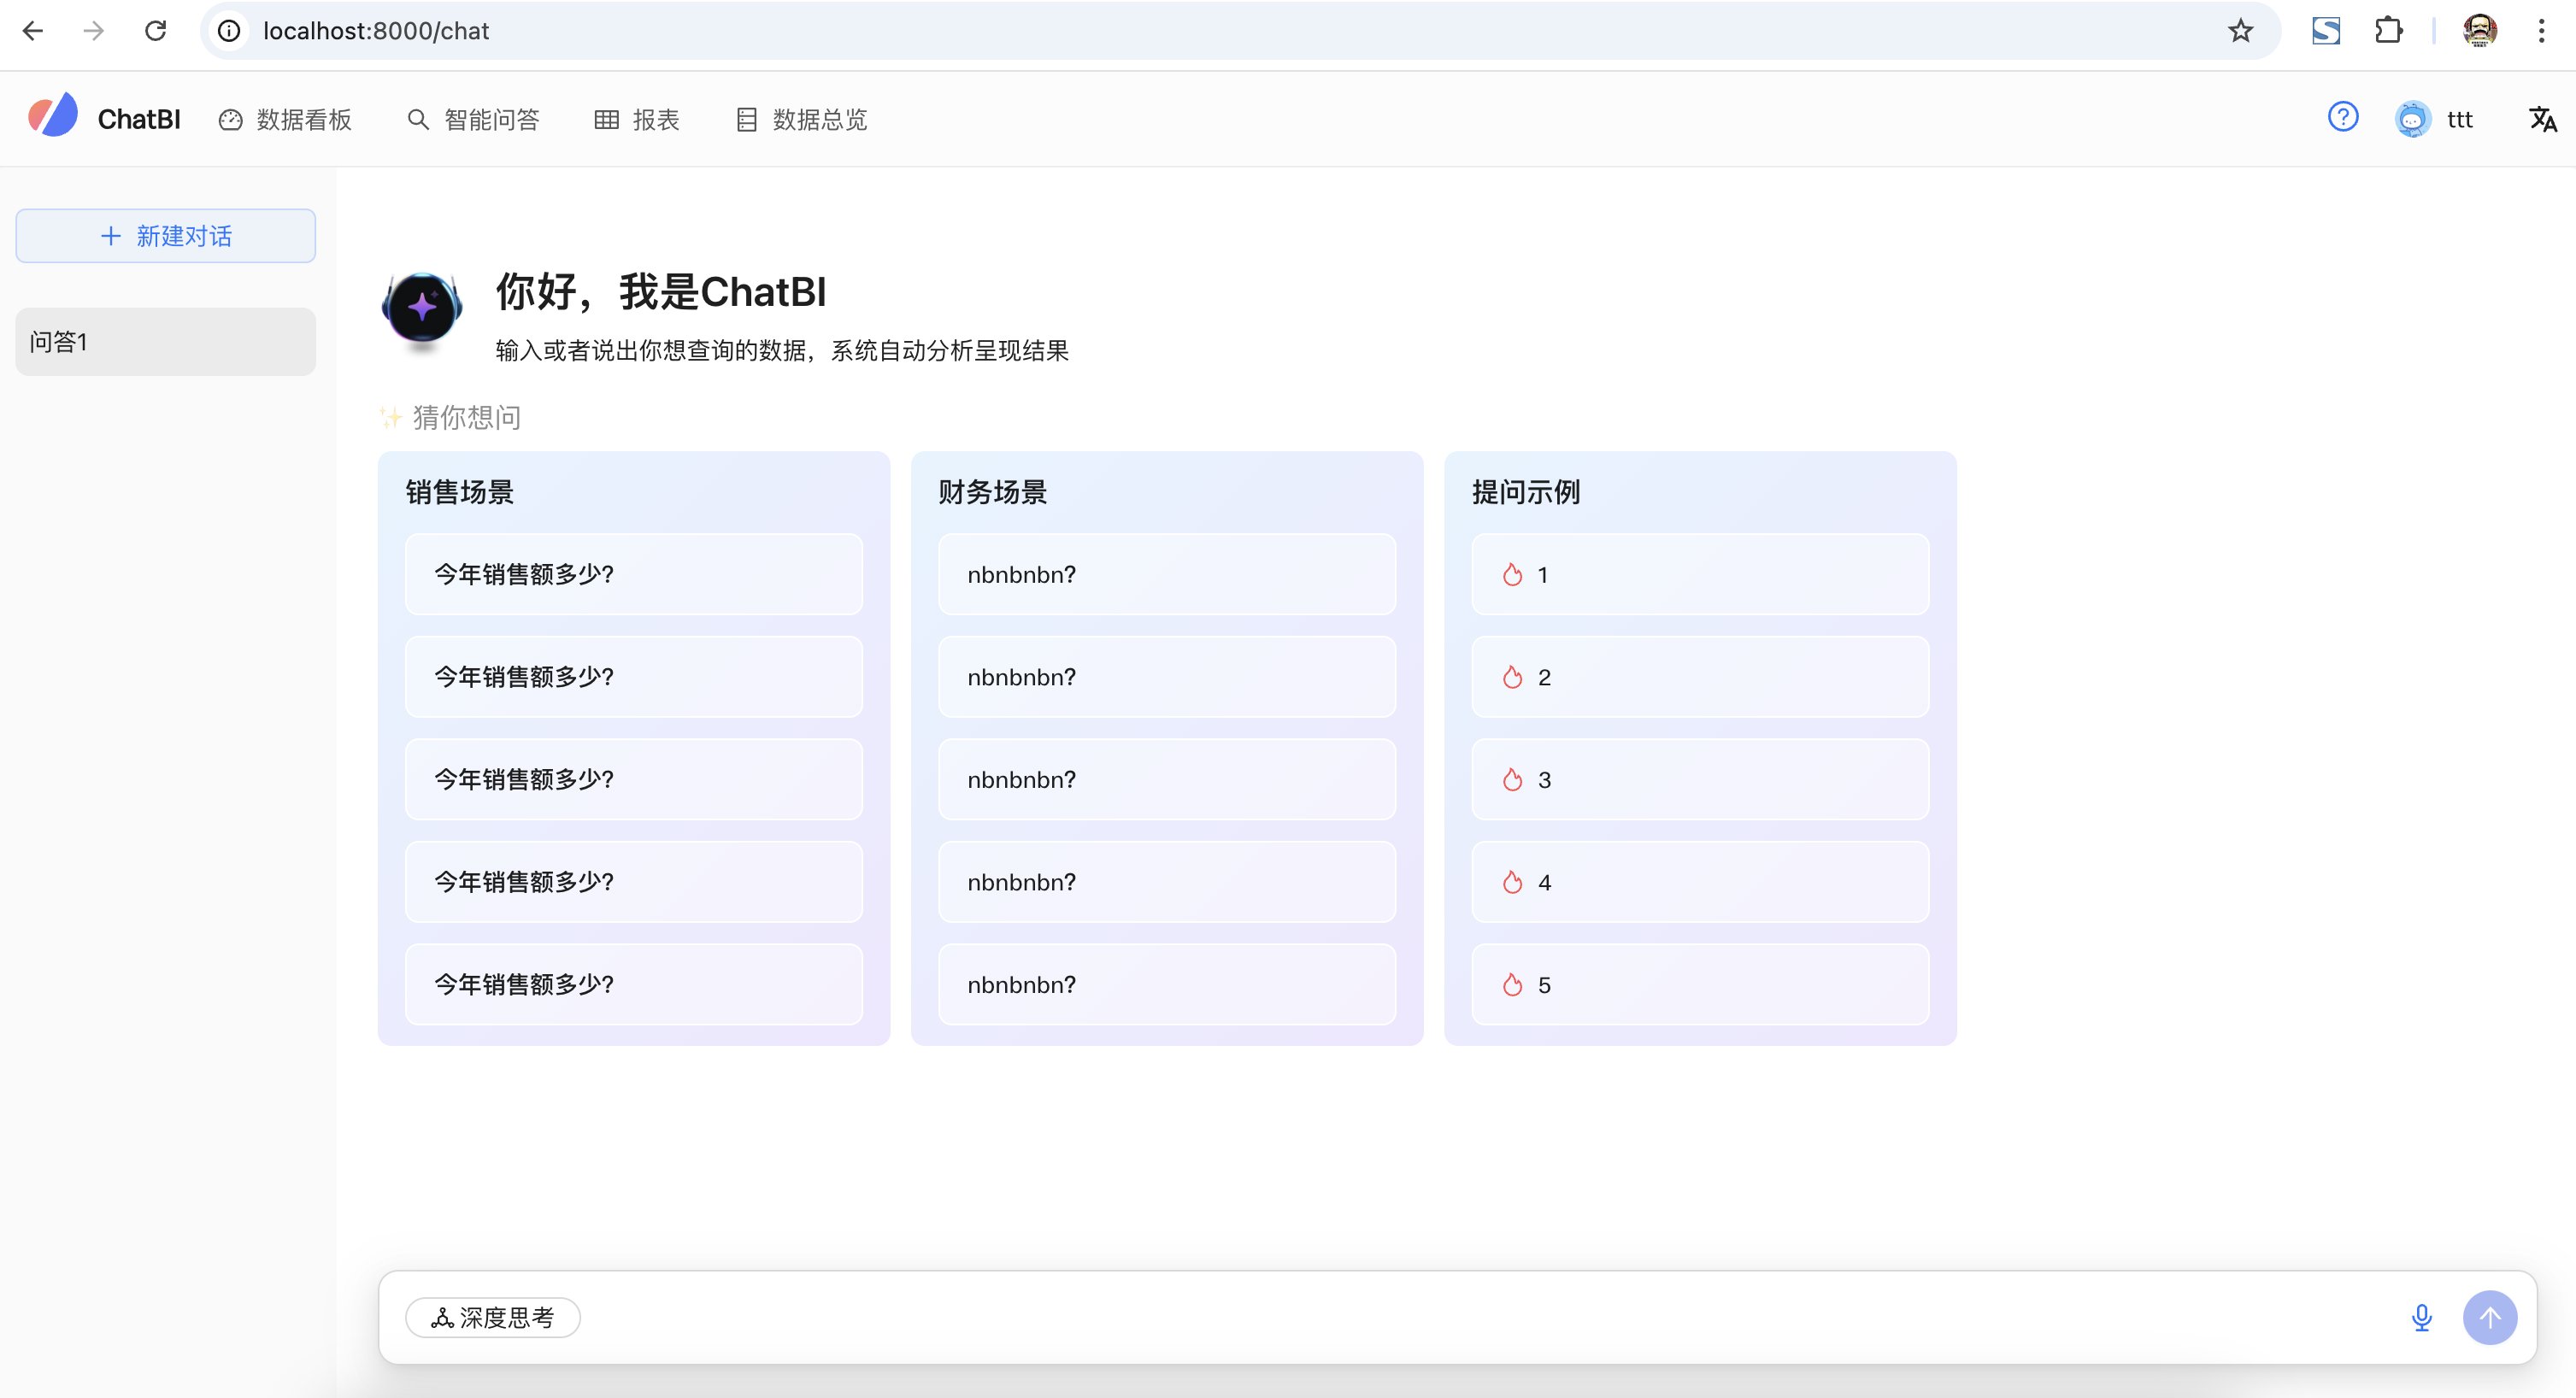This screenshot has width=2576, height=1398.
Task: Click the language translation icon
Action: [x=2542, y=119]
